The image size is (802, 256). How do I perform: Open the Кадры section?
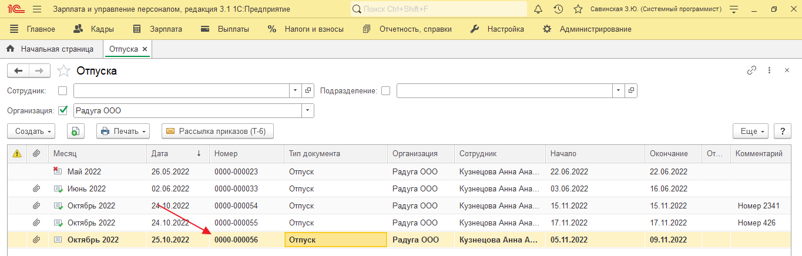coord(94,29)
